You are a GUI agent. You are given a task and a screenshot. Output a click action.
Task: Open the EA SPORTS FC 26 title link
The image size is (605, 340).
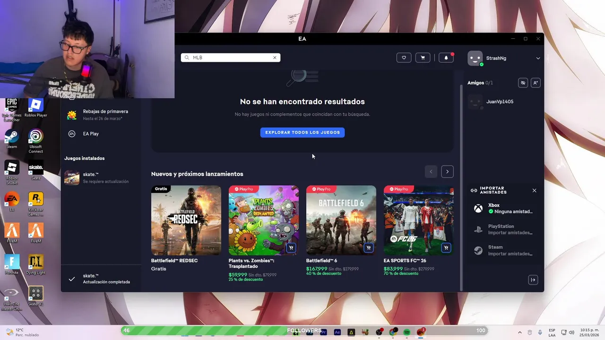405,261
